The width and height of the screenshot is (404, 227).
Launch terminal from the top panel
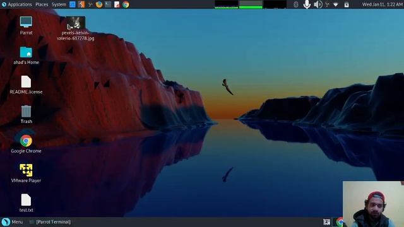tap(108, 4)
